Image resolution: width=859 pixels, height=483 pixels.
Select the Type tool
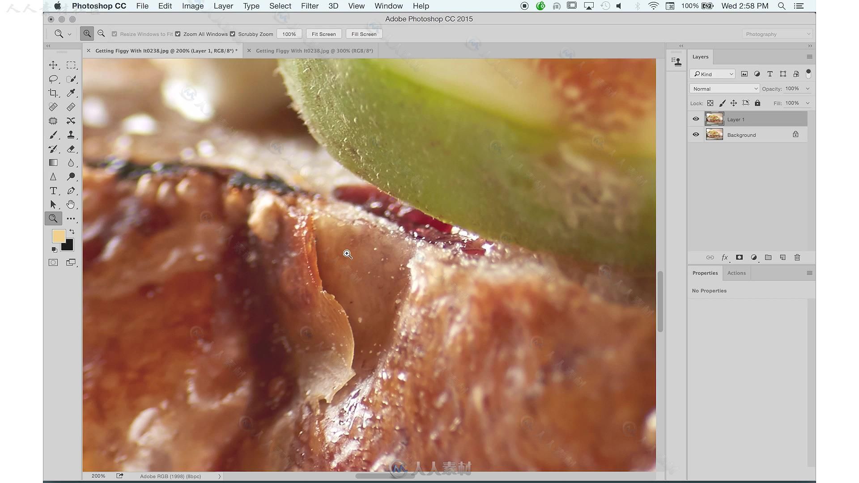53,191
